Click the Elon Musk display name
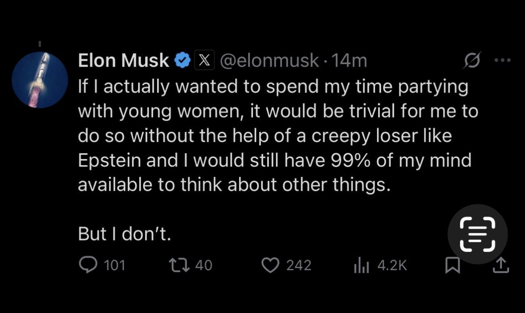Image resolution: width=525 pixels, height=313 pixels. tap(123, 60)
